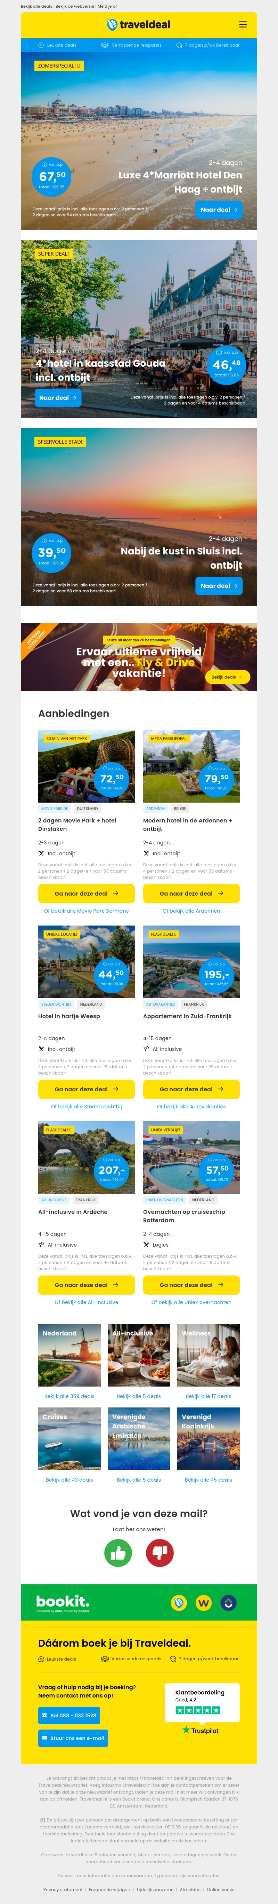278x1904 pixels.
Task: Click 'Naar deal' for the Gouda hotel
Action: (x=58, y=398)
